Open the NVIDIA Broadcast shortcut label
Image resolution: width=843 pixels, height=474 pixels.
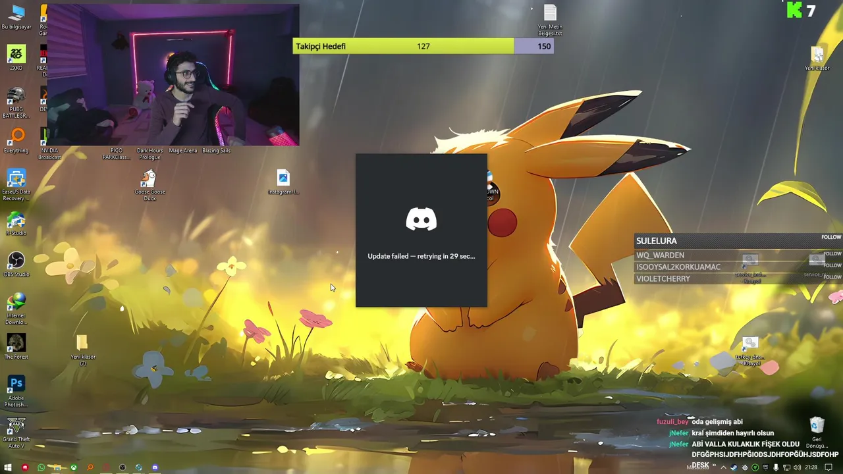coord(49,154)
